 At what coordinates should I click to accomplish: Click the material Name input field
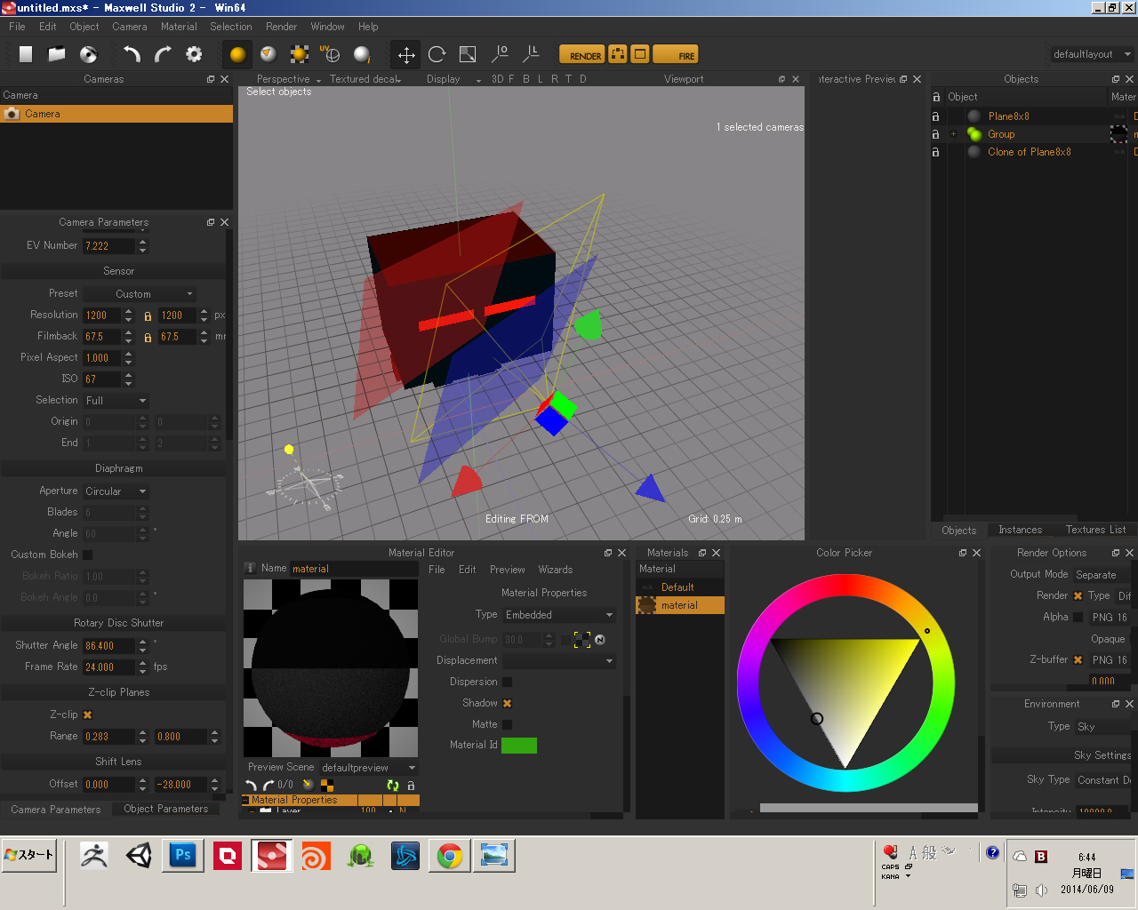click(x=353, y=569)
